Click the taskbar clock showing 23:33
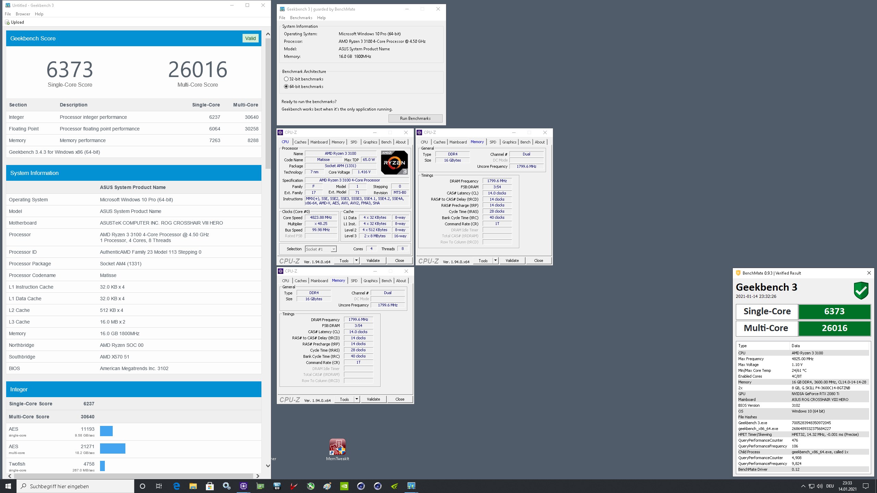Image resolution: width=877 pixels, height=493 pixels. [847, 486]
